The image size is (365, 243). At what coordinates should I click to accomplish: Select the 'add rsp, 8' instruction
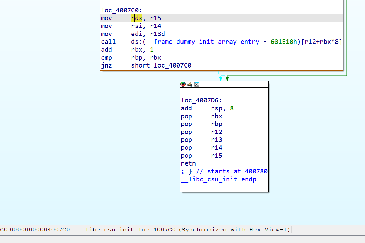point(207,108)
